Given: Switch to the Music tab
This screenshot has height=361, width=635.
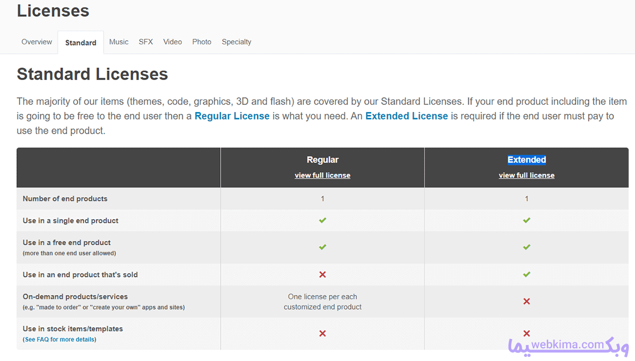Looking at the screenshot, I should [x=119, y=42].
